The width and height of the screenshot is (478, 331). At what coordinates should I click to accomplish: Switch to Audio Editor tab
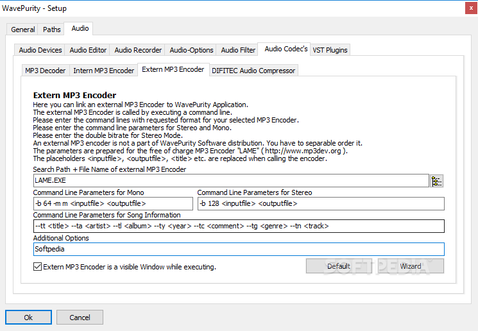[88, 50]
